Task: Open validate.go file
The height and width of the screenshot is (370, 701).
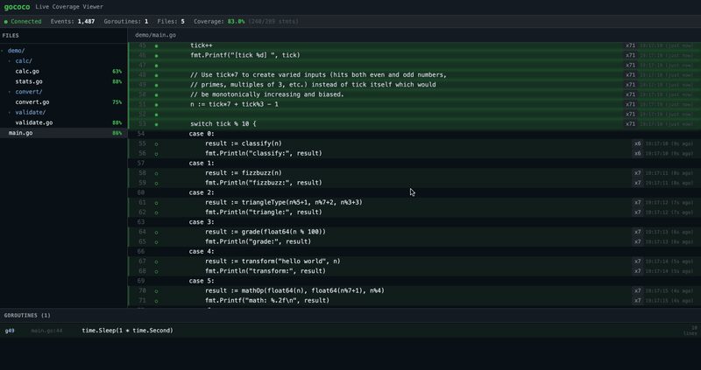Action: click(x=33, y=122)
